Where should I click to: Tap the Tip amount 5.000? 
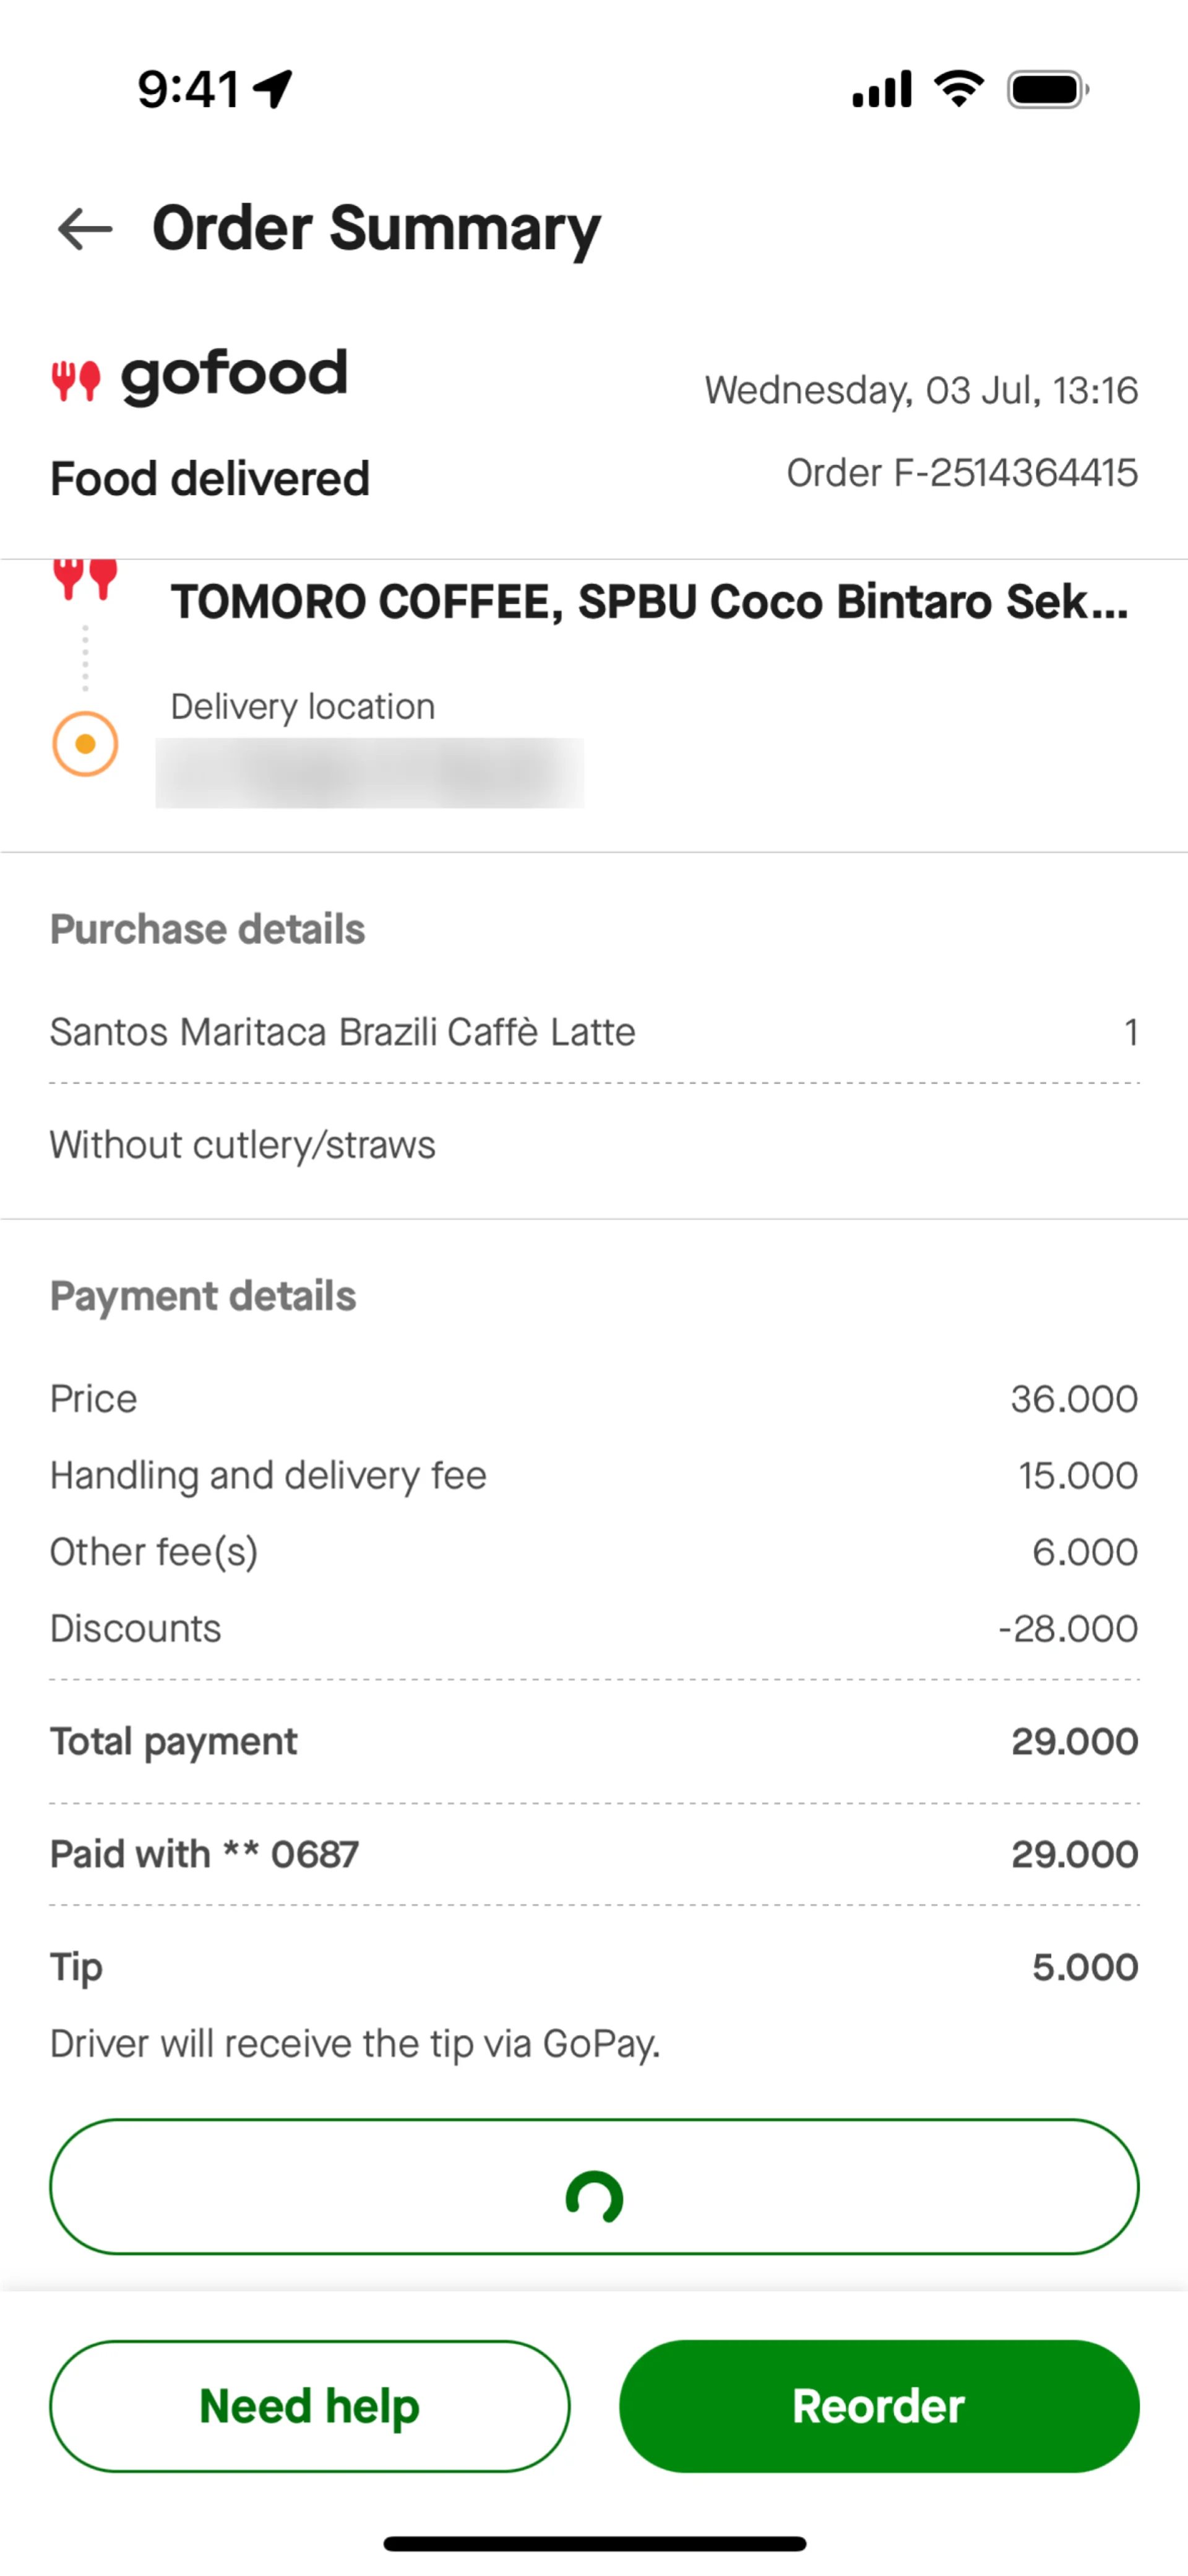[x=1084, y=1967]
